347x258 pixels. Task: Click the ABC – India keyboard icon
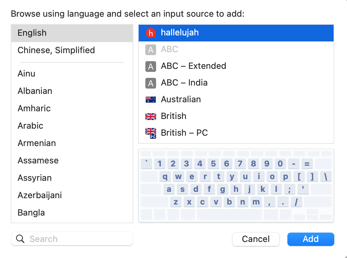(x=151, y=83)
